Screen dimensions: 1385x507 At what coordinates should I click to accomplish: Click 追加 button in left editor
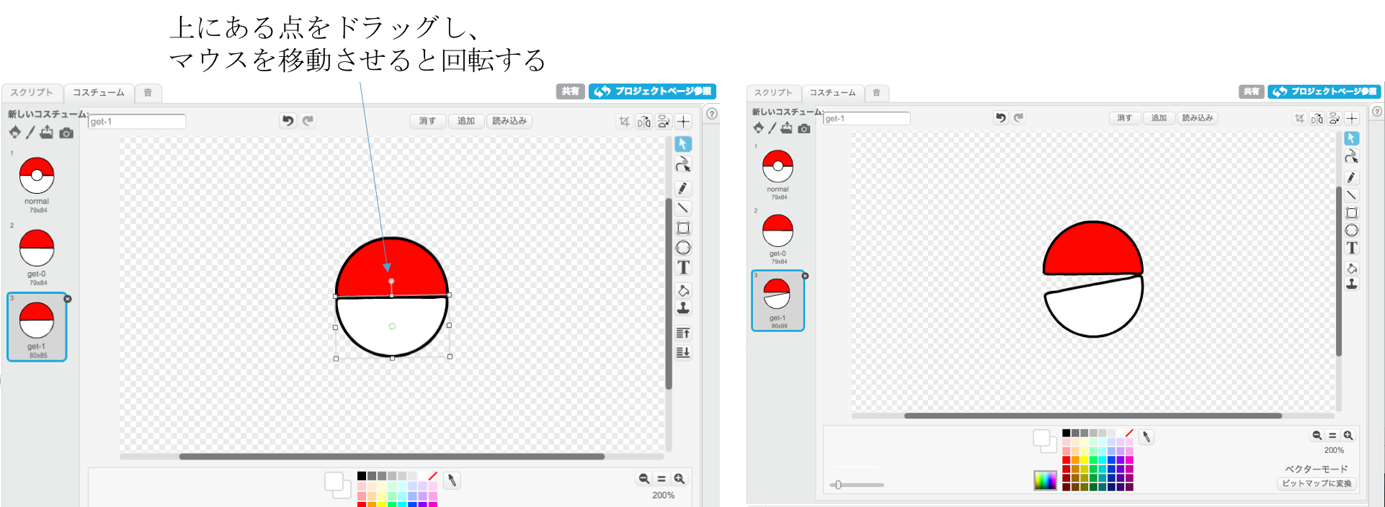(x=466, y=121)
